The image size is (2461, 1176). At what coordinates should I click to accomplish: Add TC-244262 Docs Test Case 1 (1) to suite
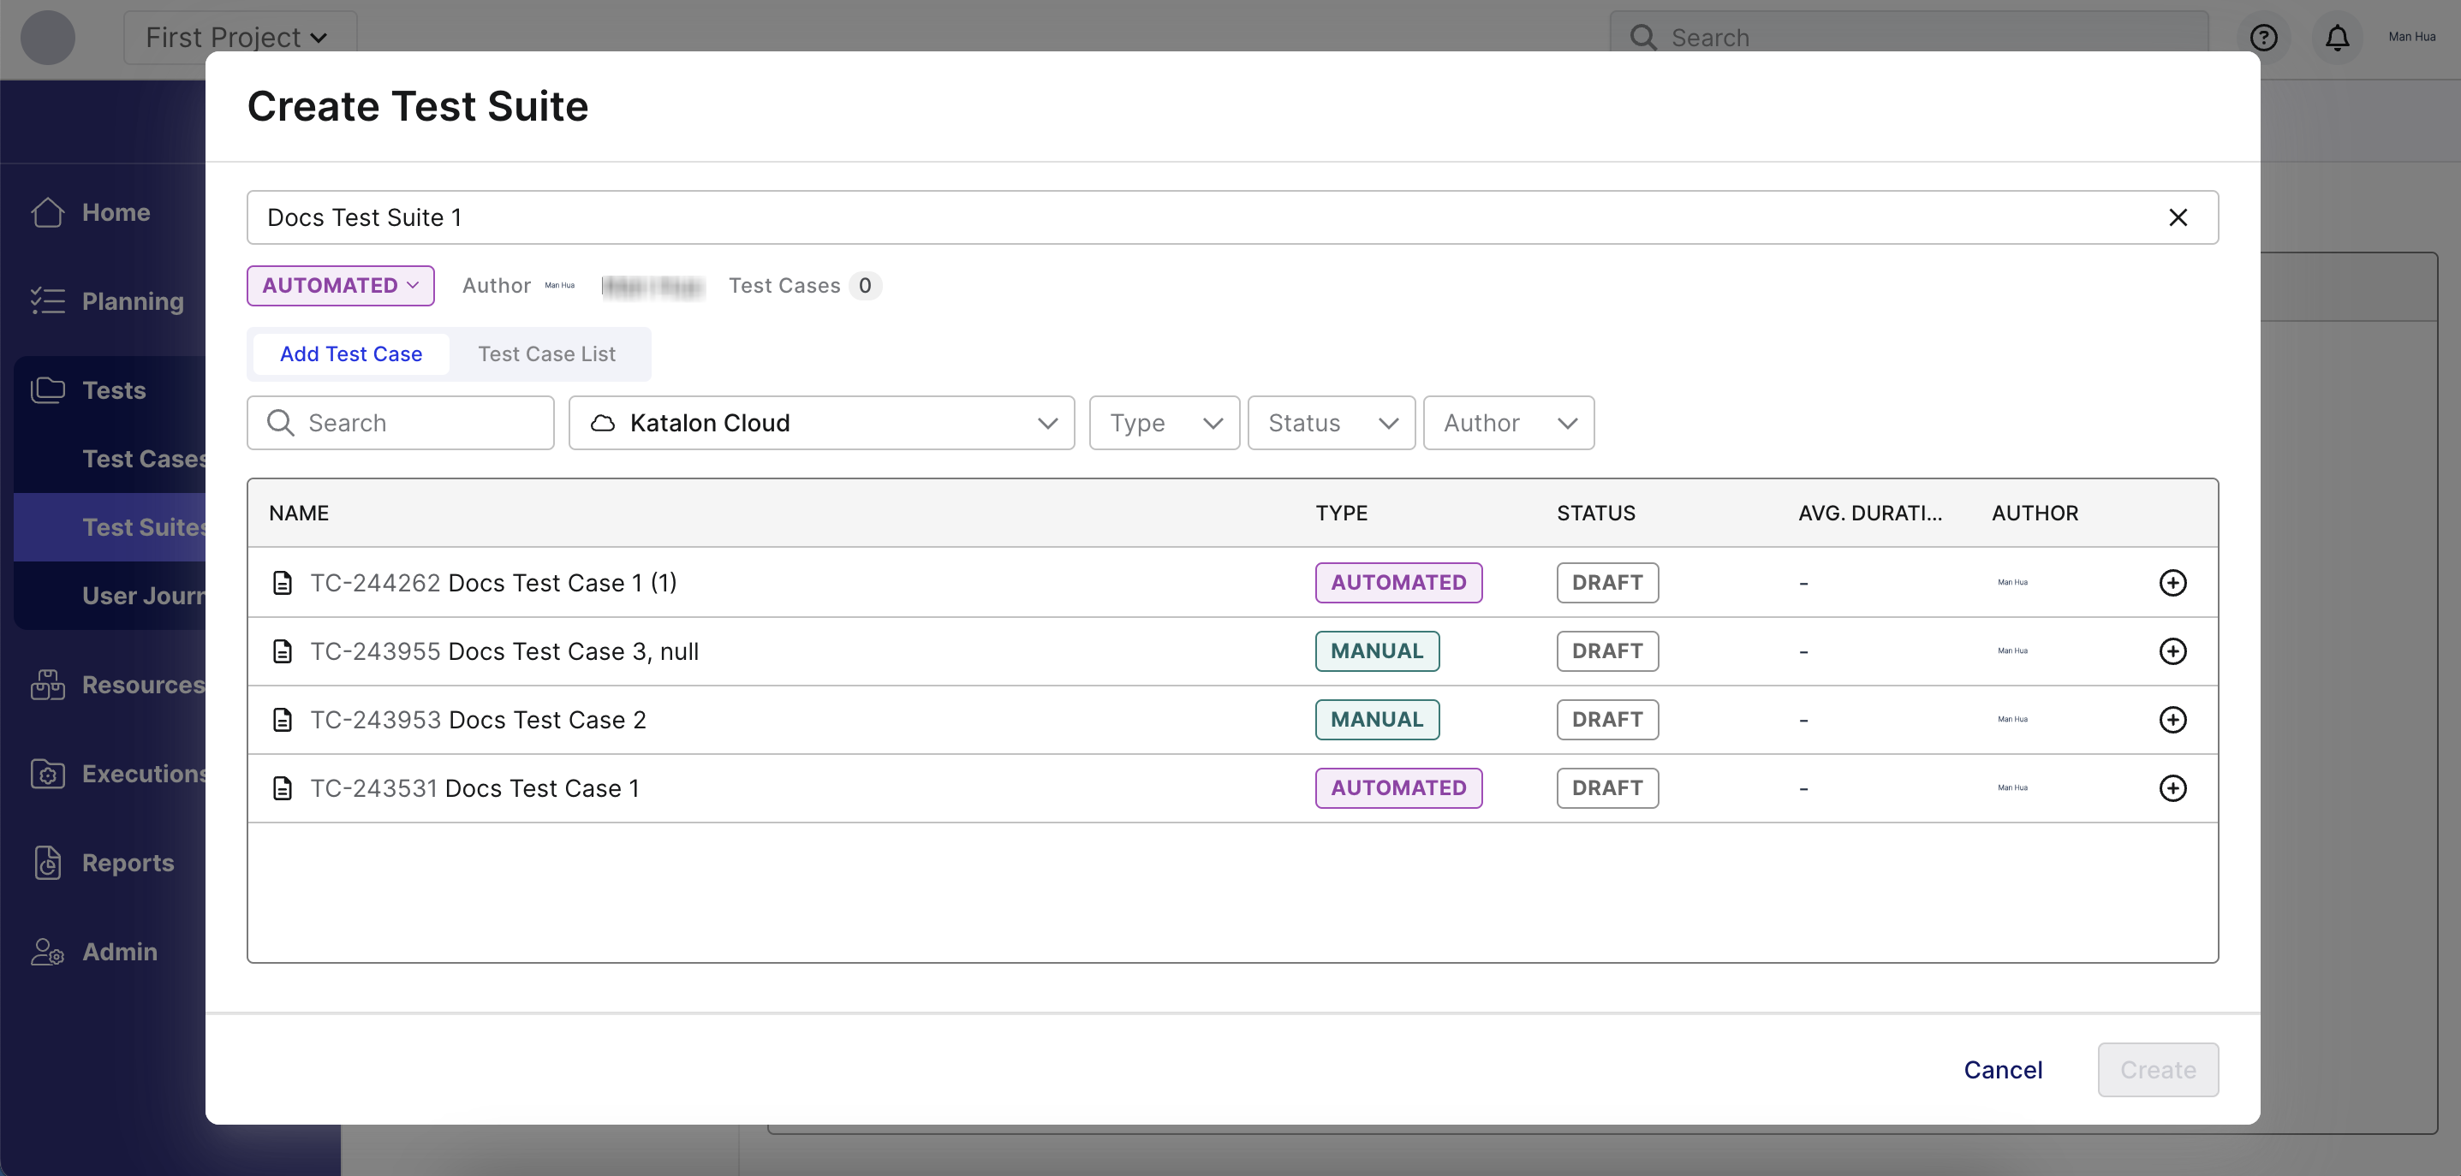pos(2172,582)
